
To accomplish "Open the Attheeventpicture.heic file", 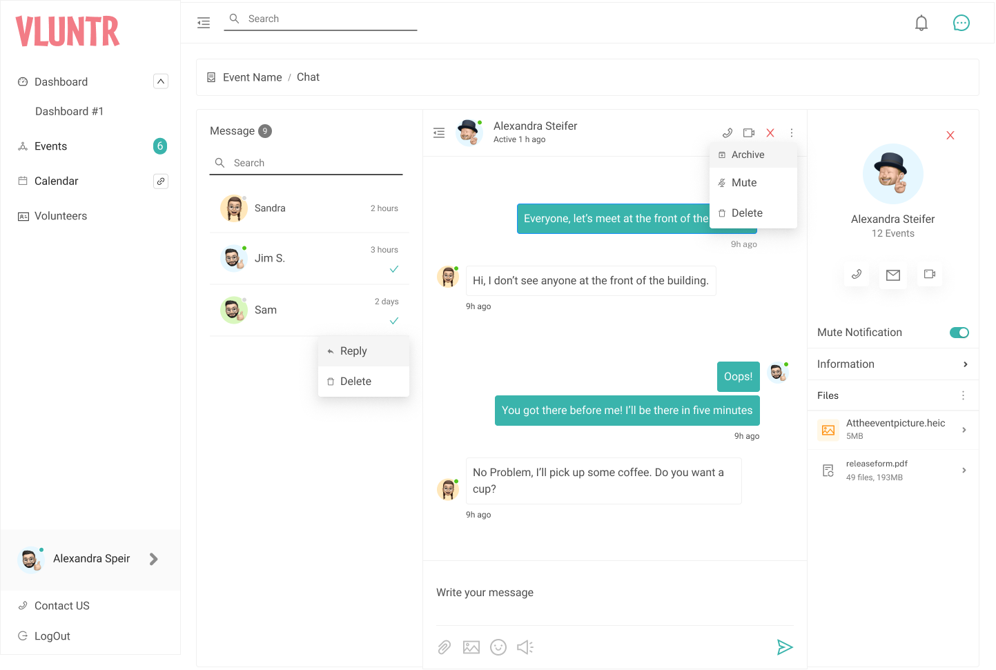I will click(x=893, y=430).
